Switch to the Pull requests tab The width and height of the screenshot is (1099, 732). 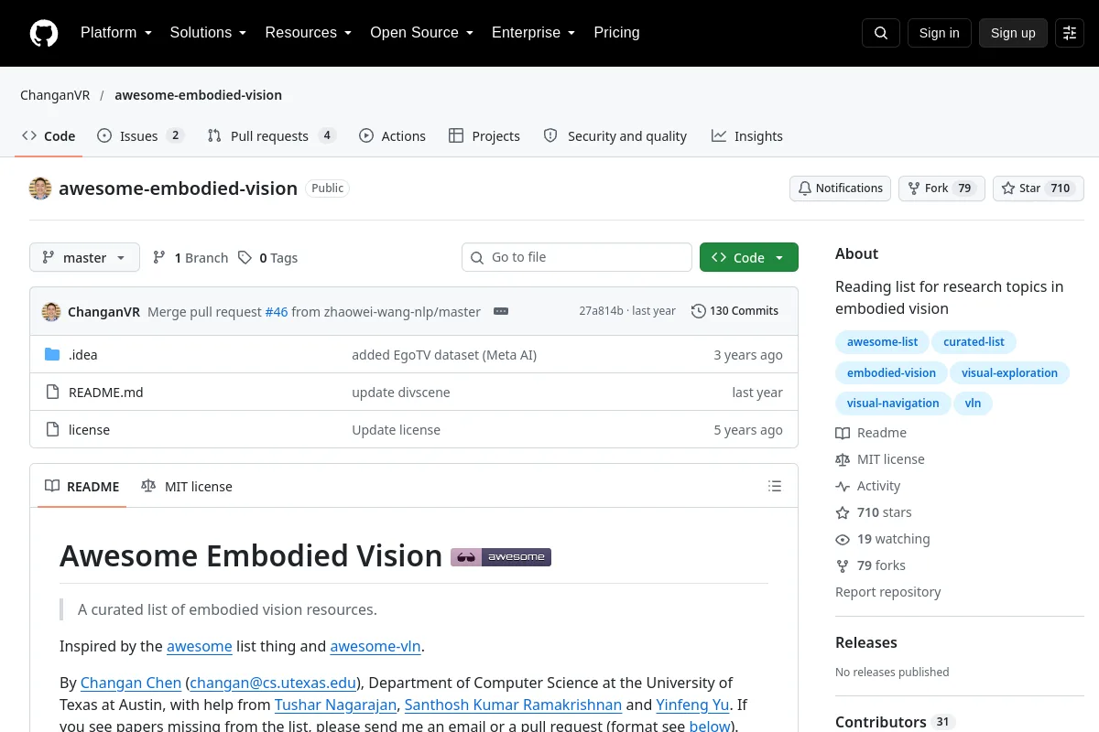272,136
